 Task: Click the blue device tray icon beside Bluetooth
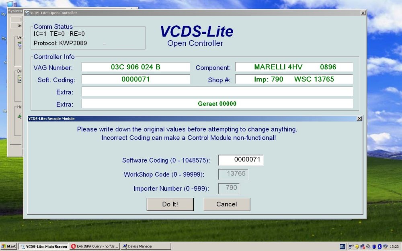(x=374, y=247)
